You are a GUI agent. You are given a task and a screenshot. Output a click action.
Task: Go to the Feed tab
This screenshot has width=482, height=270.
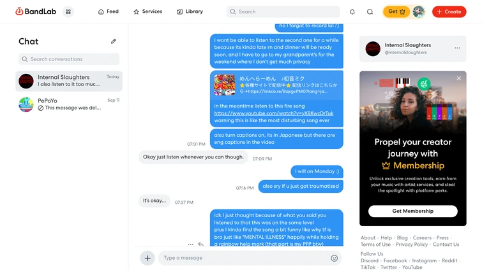(x=108, y=11)
